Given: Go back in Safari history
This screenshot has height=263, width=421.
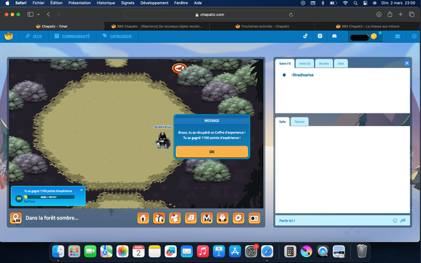Looking at the screenshot, I should (x=48, y=15).
